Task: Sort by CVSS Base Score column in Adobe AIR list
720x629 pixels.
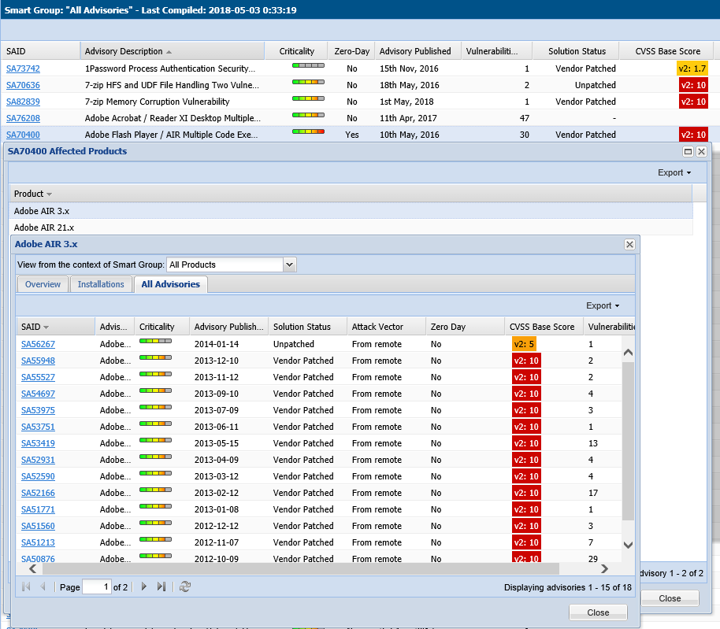Action: (542, 327)
